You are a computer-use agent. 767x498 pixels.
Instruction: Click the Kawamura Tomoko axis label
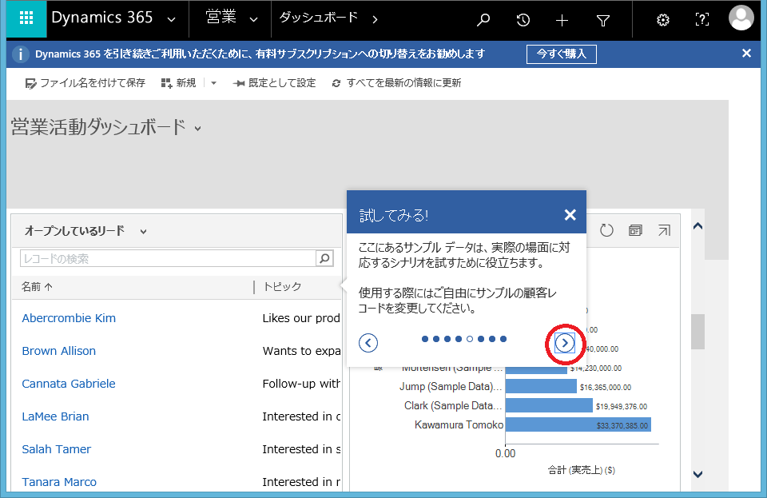(459, 425)
